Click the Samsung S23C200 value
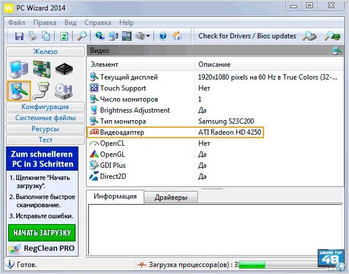349x274 pixels. (x=226, y=121)
